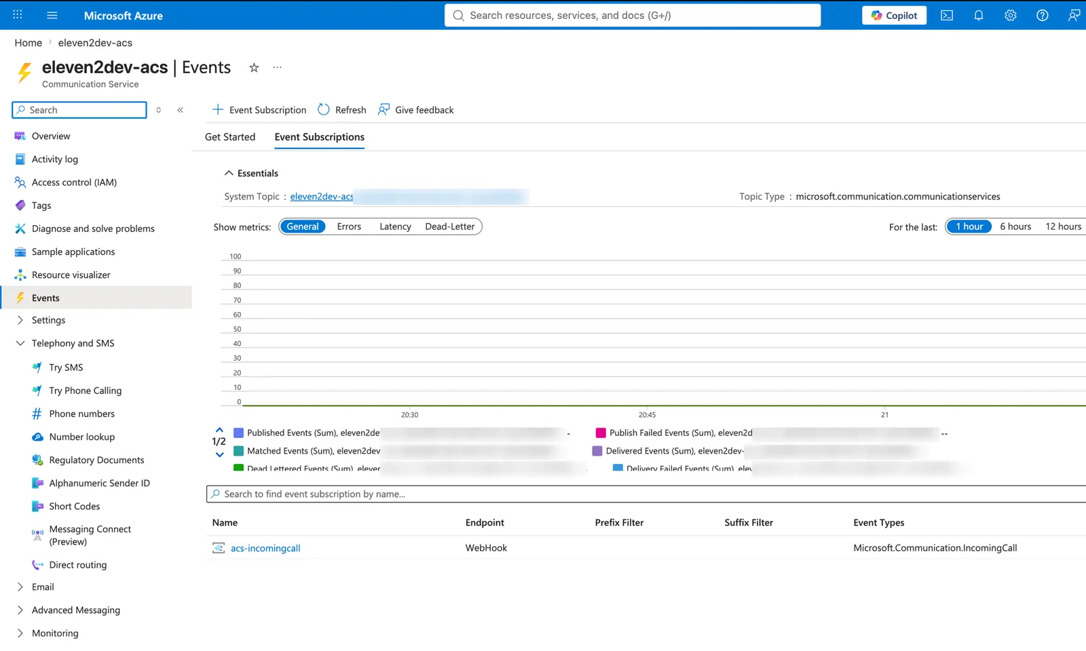
Task: Open Phone numbers page
Action: [x=81, y=414]
